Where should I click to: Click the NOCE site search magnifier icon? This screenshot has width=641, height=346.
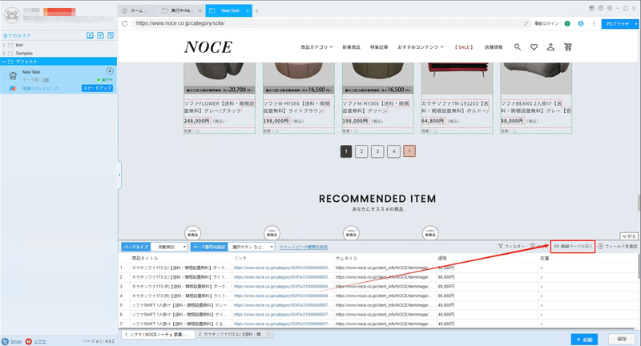(x=518, y=47)
